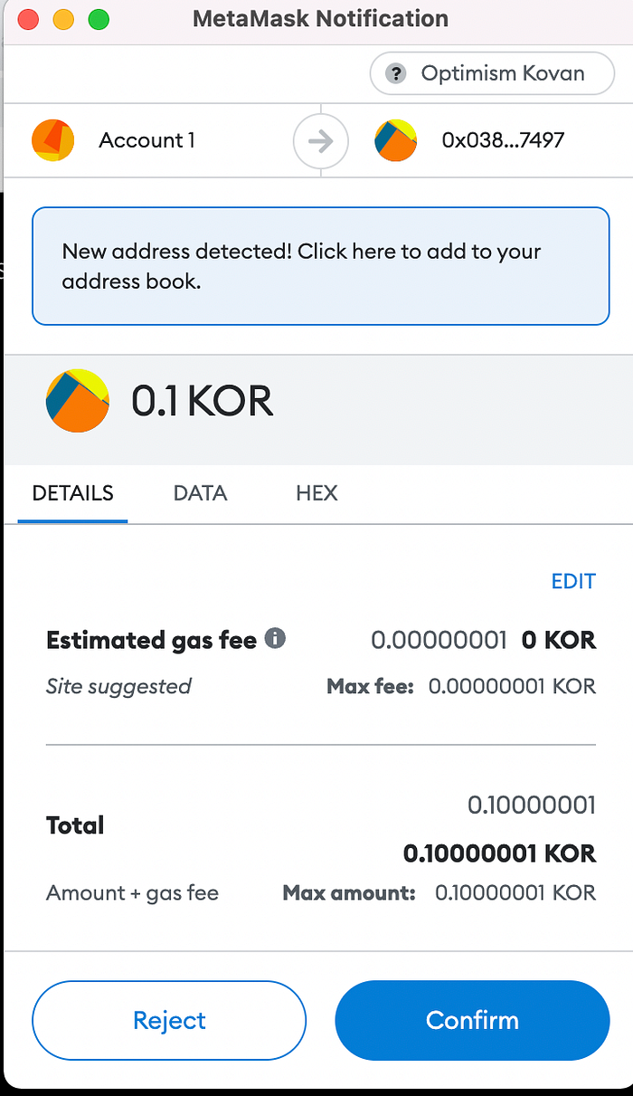Click the yellow macOS minimize button
Viewport: 633px width, 1096px height.
point(63,19)
